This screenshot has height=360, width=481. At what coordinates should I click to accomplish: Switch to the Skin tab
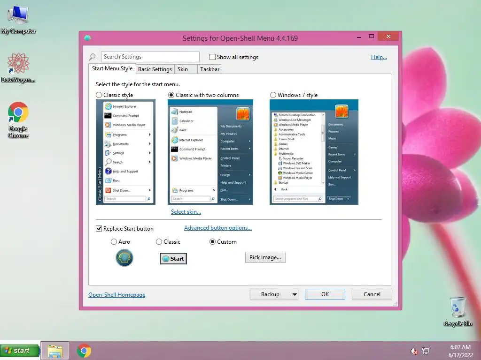[x=186, y=69]
